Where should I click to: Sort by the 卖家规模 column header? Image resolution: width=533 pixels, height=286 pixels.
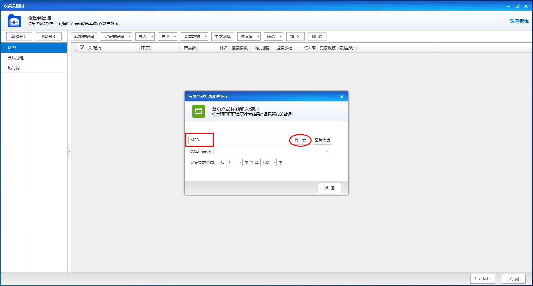pyautogui.click(x=328, y=48)
